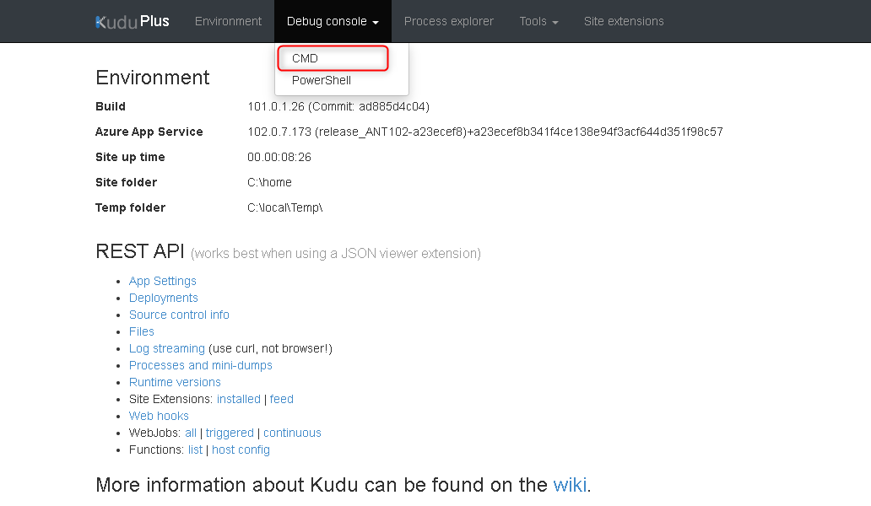Open the Deployments REST link
This screenshot has height=506, width=871.
163,298
